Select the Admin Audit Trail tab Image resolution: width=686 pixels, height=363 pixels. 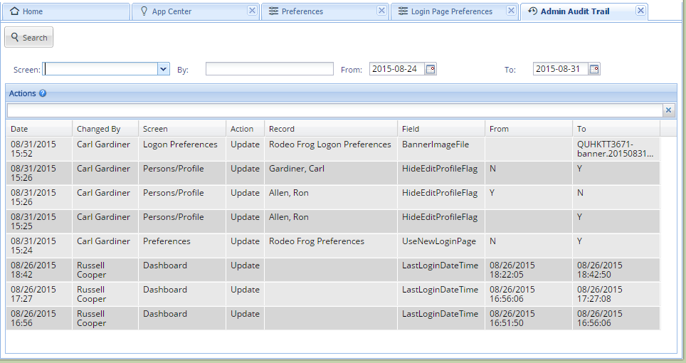(584, 11)
